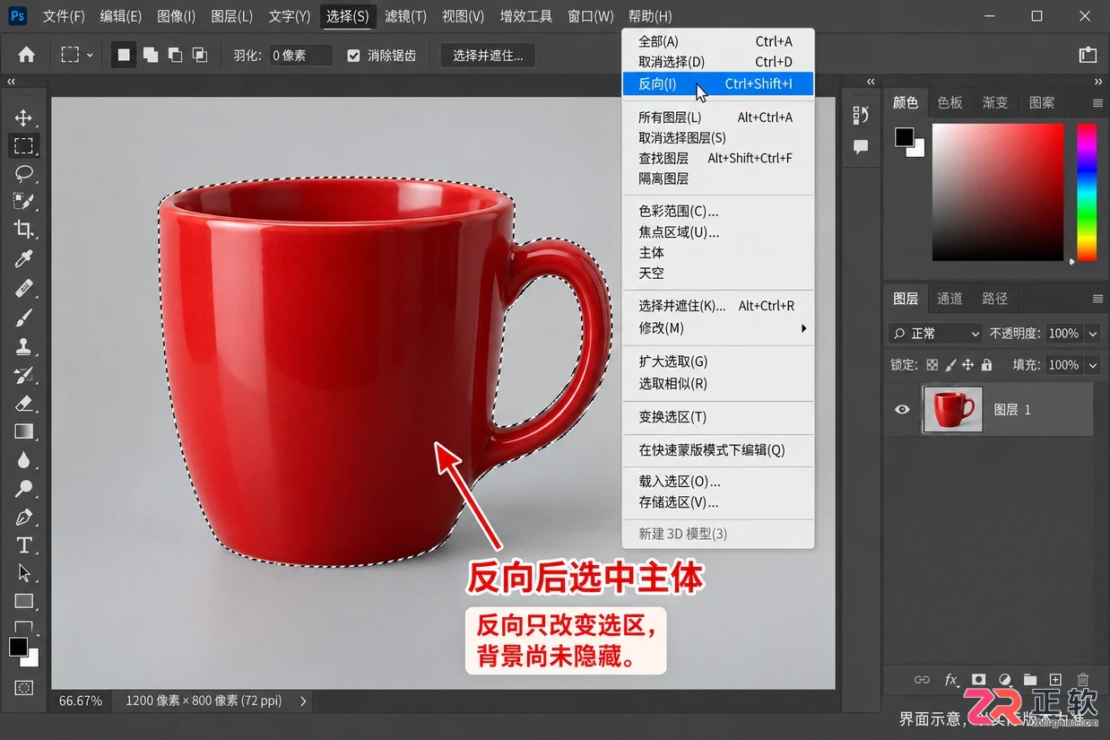Viewport: 1110px width, 740px height.
Task: Choose 取消选择(D) menu entry
Action: tap(718, 62)
